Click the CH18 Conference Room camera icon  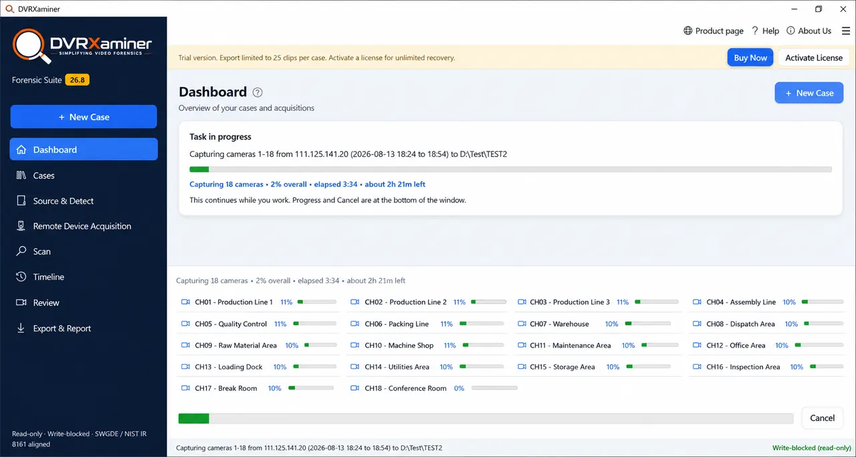(x=355, y=388)
